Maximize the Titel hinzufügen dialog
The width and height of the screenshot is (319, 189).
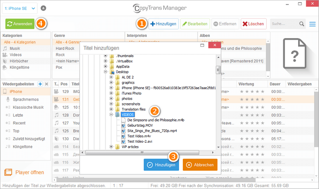tap(202, 45)
